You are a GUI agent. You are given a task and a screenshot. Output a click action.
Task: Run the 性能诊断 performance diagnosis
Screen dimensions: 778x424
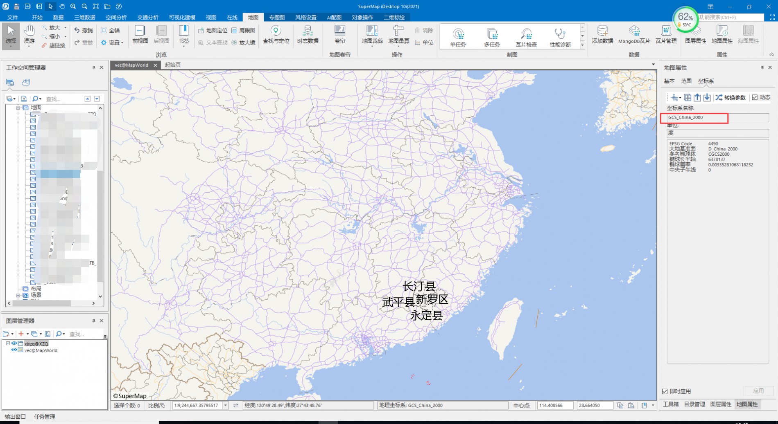[560, 38]
